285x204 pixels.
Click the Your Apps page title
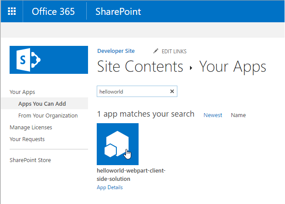(x=233, y=67)
